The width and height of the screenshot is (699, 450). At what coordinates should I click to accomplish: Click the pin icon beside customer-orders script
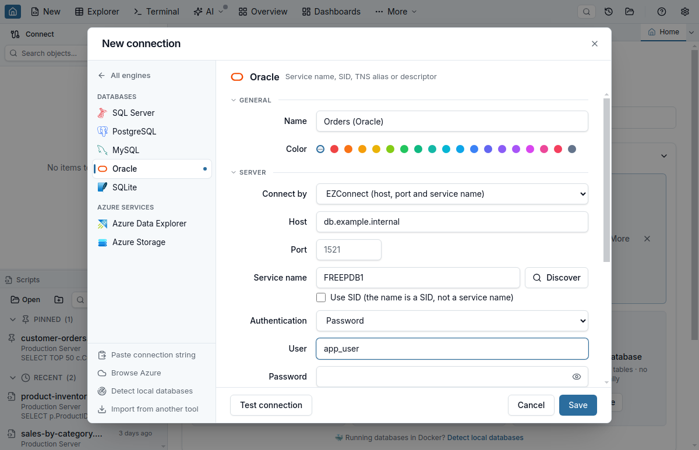point(12,338)
